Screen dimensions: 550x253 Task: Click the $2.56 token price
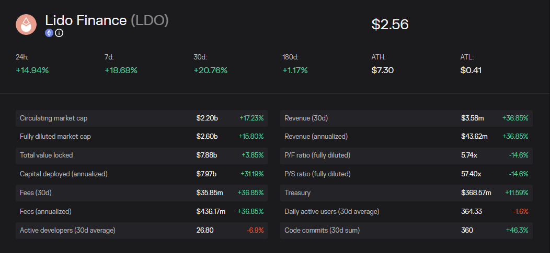tap(389, 25)
